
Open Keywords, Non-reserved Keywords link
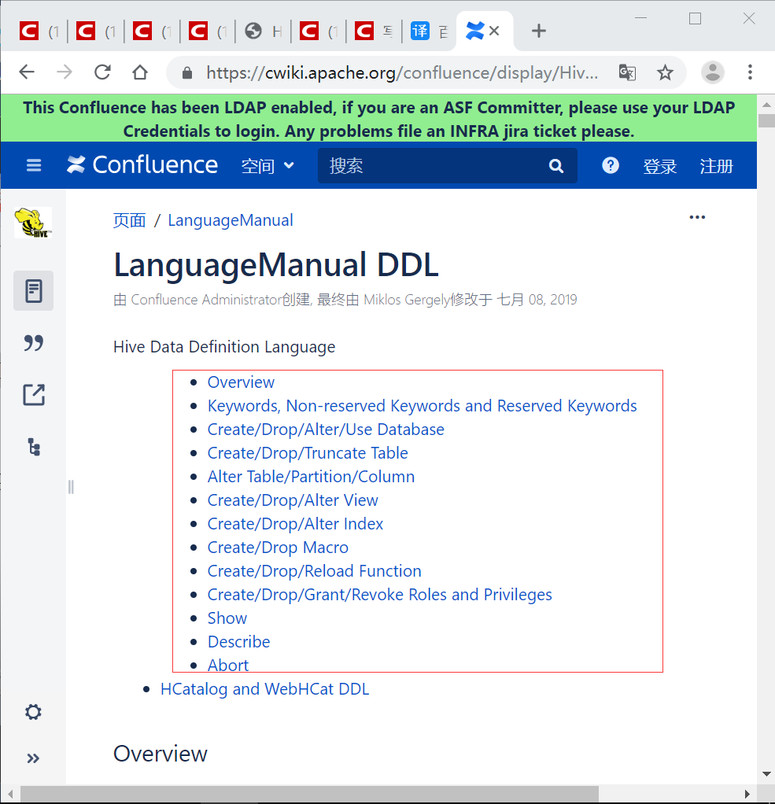point(423,406)
